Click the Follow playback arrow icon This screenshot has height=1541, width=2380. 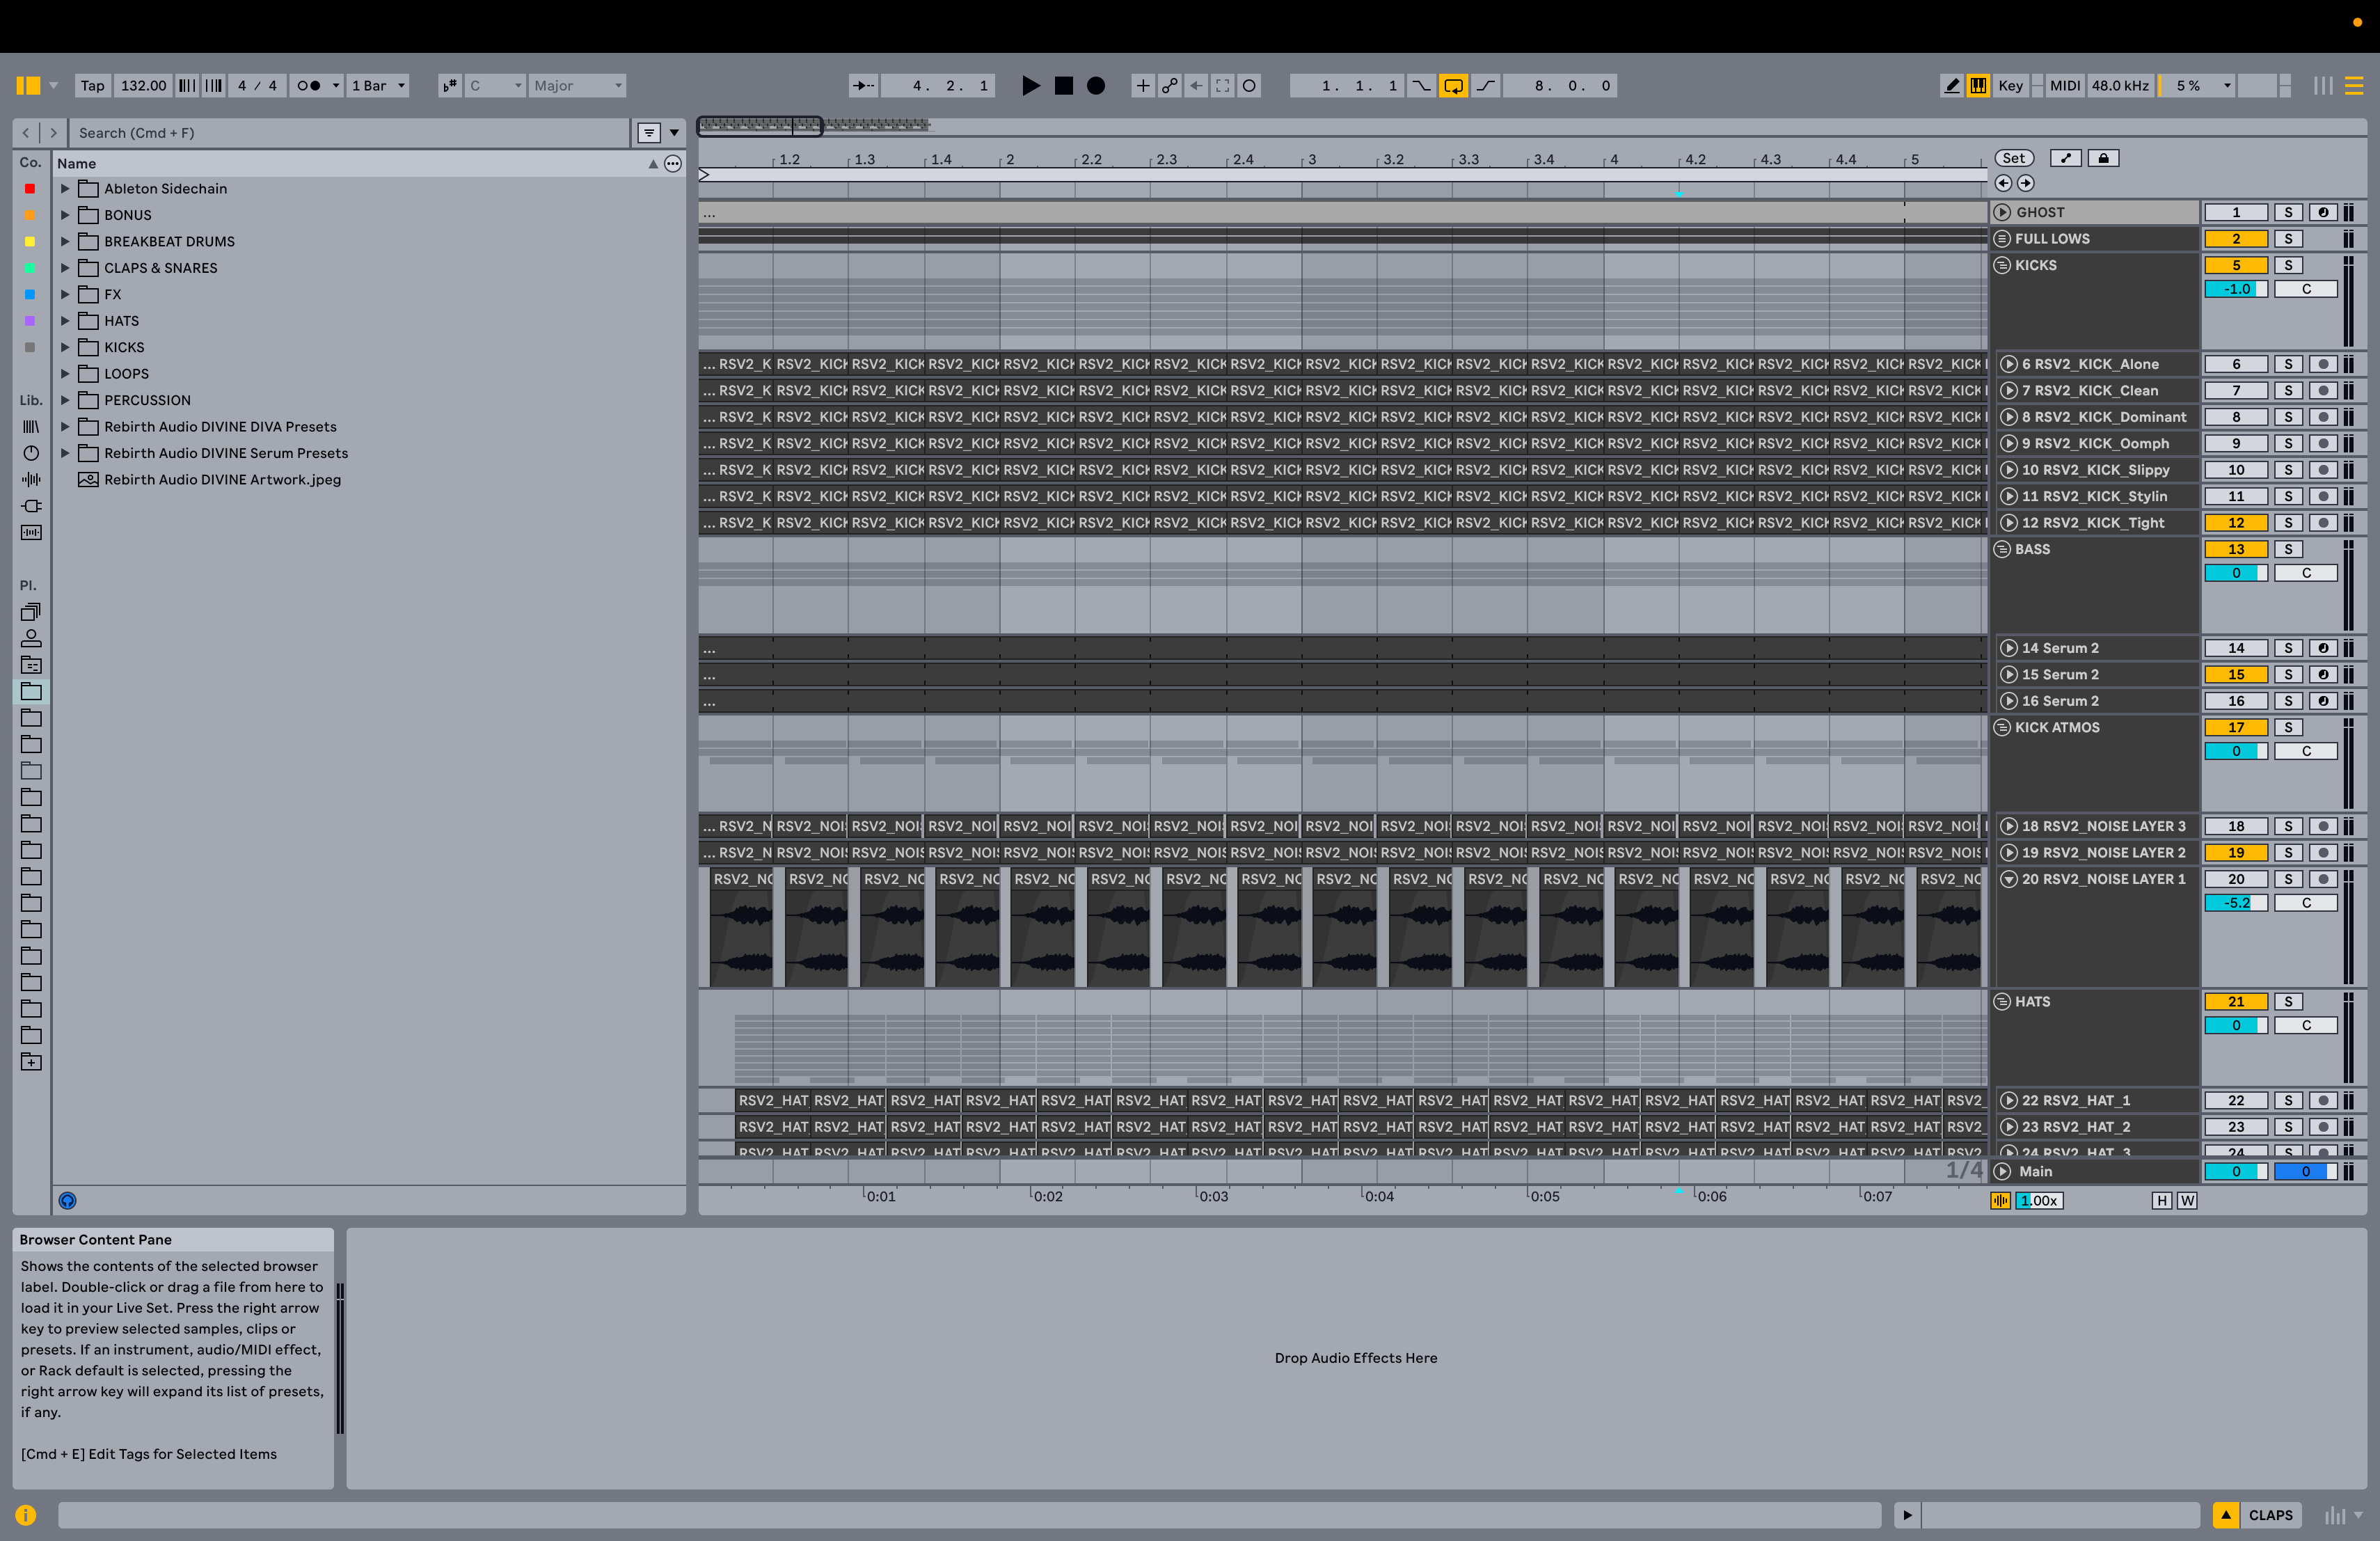click(862, 86)
